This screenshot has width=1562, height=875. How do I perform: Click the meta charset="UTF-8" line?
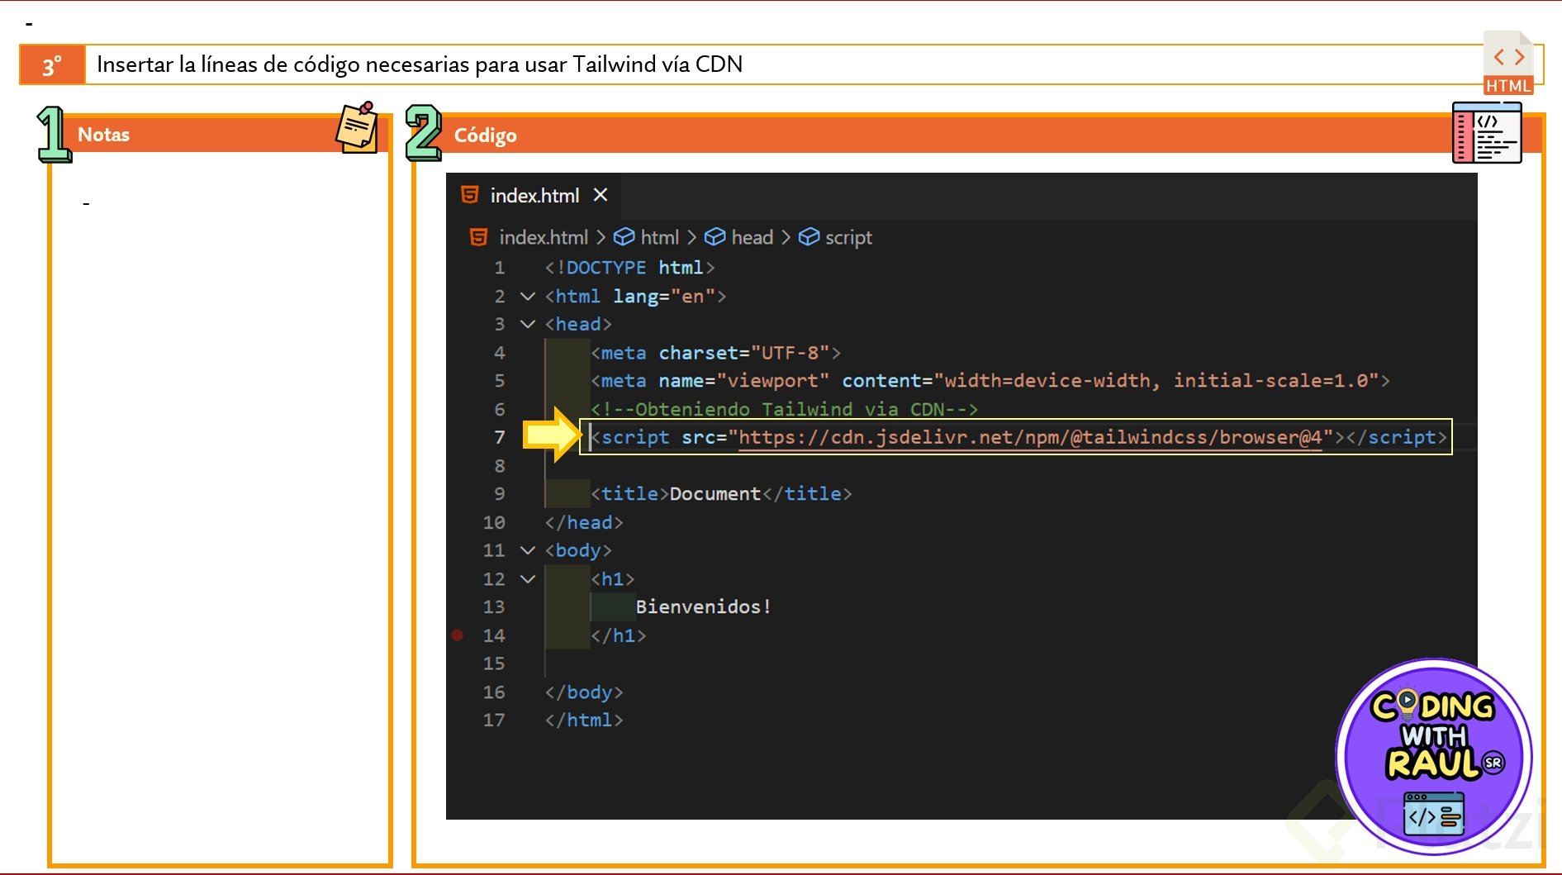point(715,353)
